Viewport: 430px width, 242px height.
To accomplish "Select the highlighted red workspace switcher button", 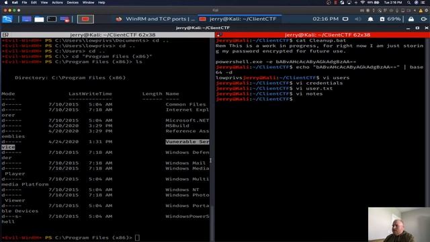I will tap(85, 19).
